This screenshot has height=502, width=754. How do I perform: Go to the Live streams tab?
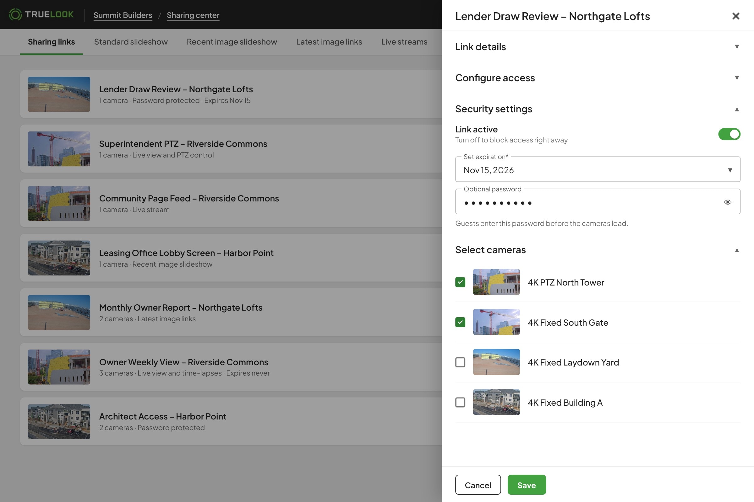coord(404,42)
